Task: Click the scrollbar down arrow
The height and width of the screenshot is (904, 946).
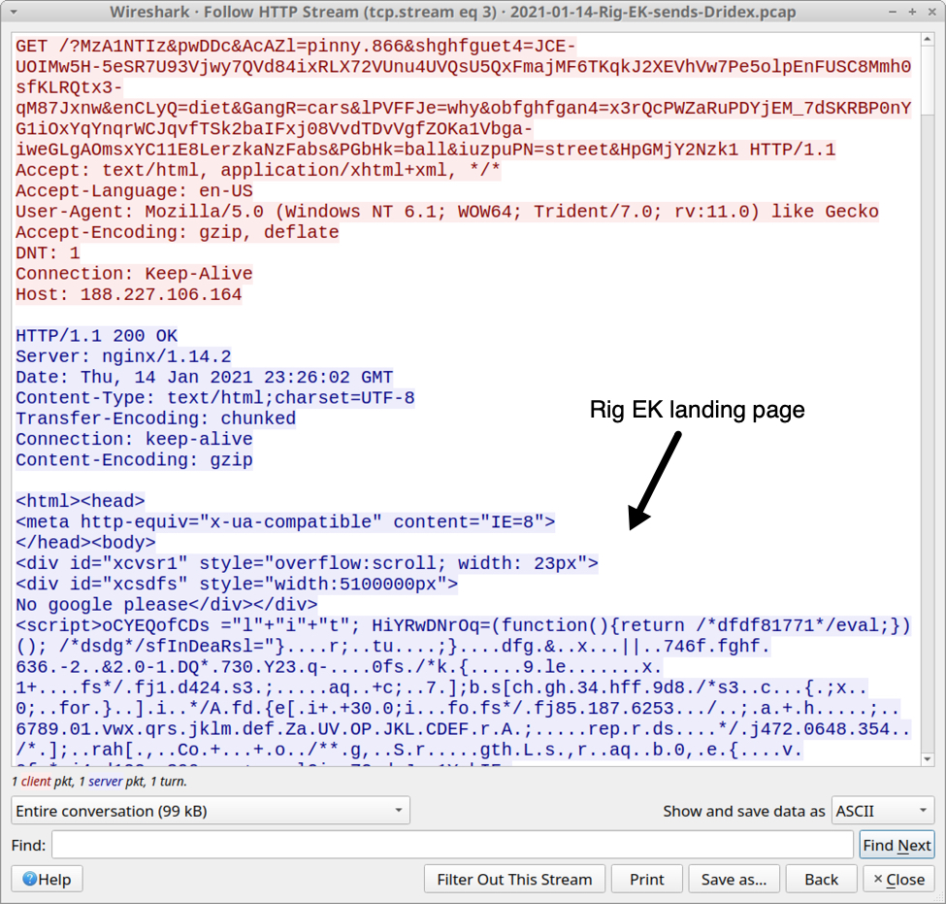Action: point(928,758)
